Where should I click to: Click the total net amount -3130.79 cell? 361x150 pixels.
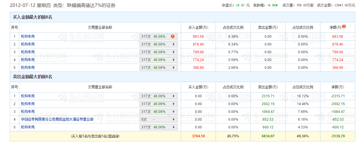338,136
